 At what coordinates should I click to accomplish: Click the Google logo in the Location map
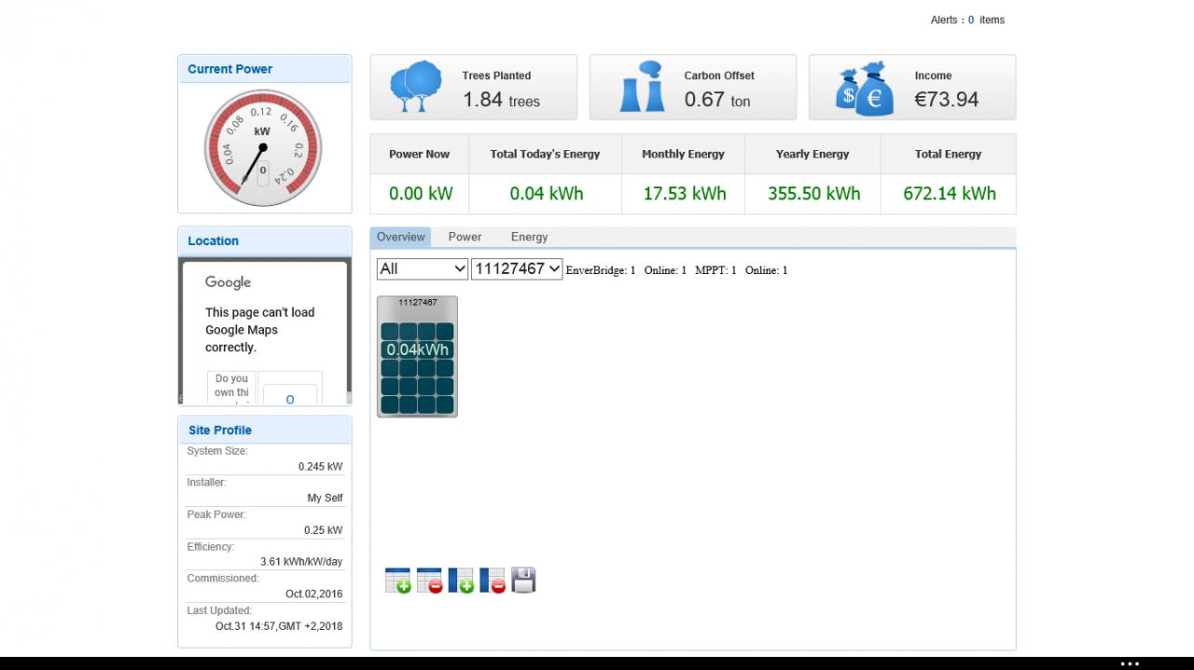[x=229, y=282]
